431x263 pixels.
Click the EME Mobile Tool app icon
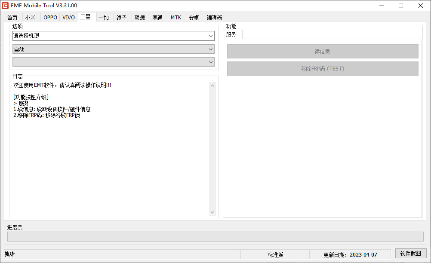[x=5, y=6]
